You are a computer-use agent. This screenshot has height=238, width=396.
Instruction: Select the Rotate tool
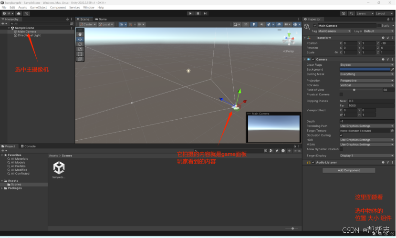[x=80, y=44]
